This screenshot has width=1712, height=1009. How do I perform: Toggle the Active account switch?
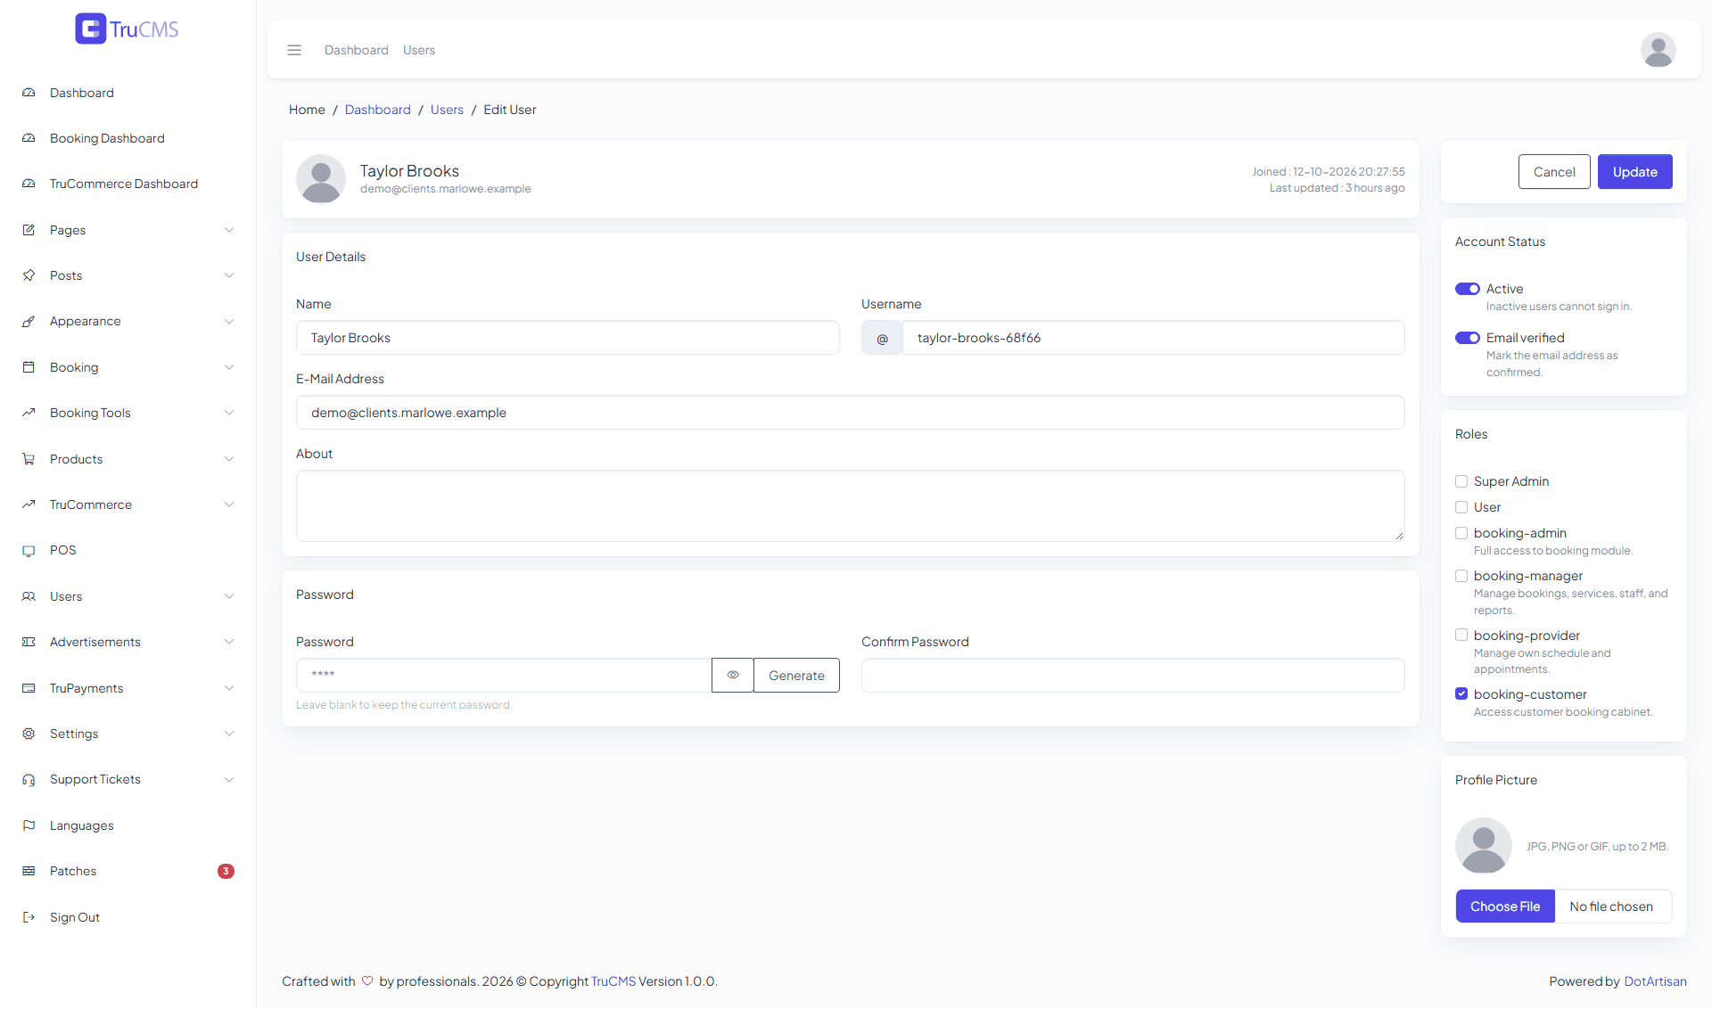pyautogui.click(x=1467, y=289)
